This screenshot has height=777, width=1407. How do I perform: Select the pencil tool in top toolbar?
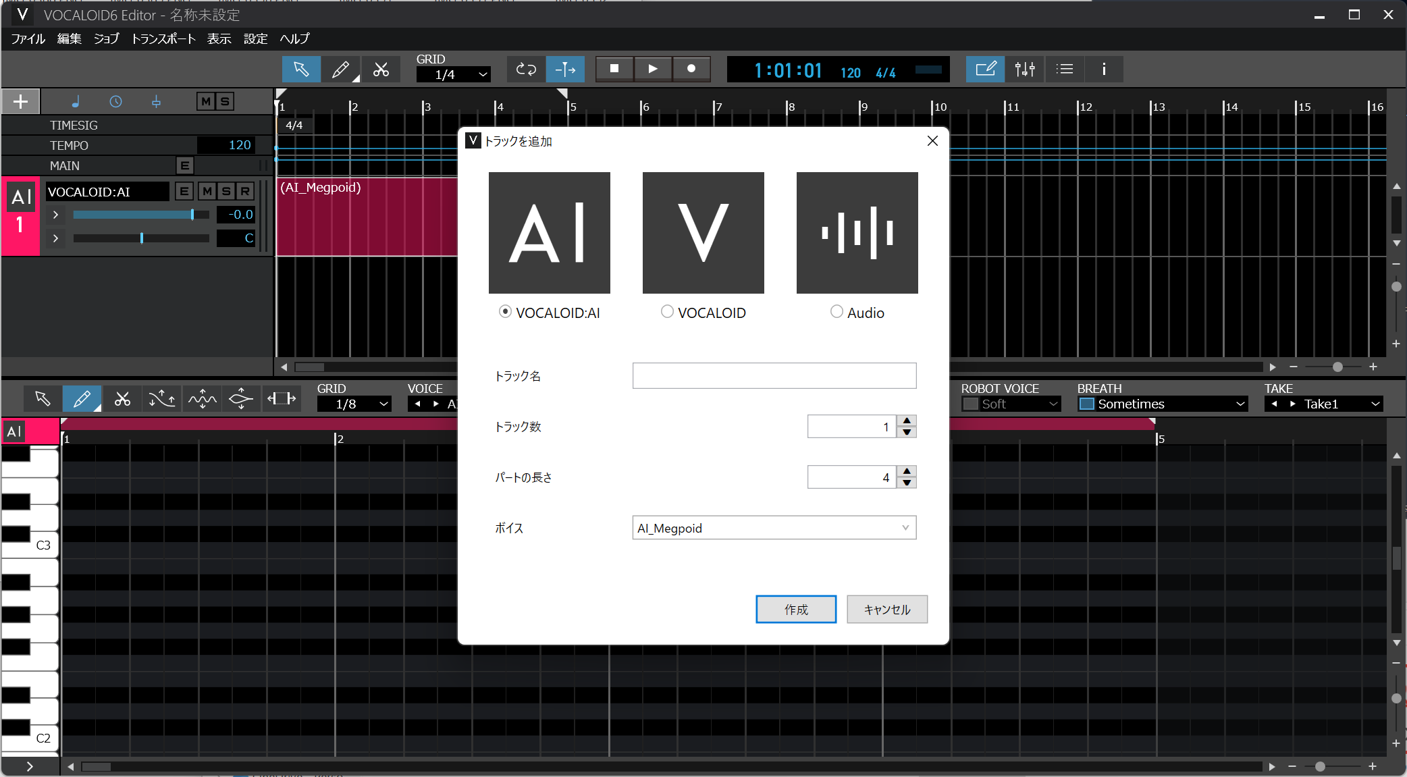[341, 69]
